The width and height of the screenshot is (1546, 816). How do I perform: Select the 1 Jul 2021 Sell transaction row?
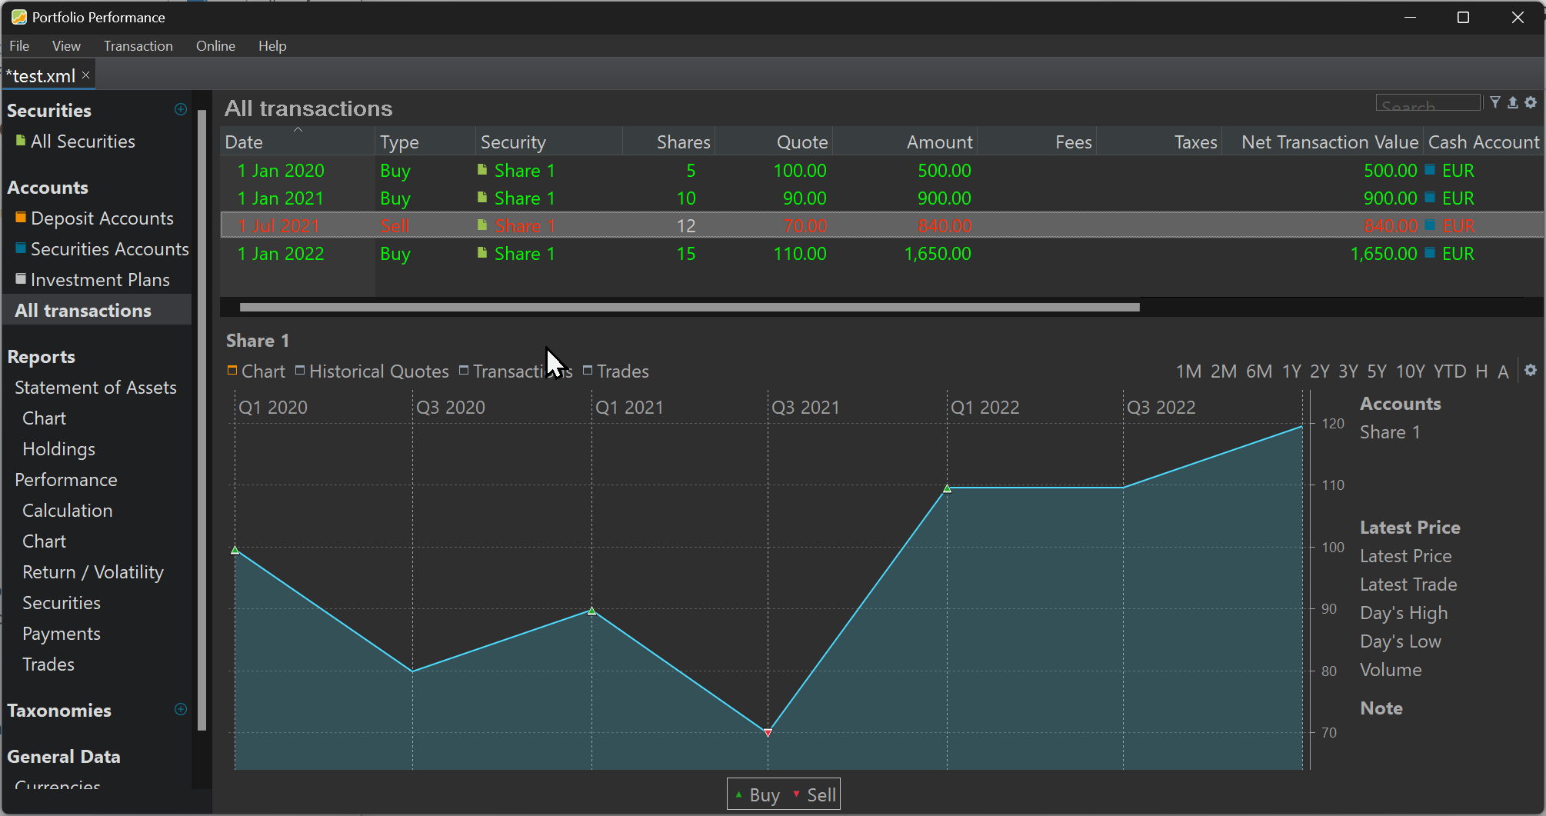coord(881,226)
